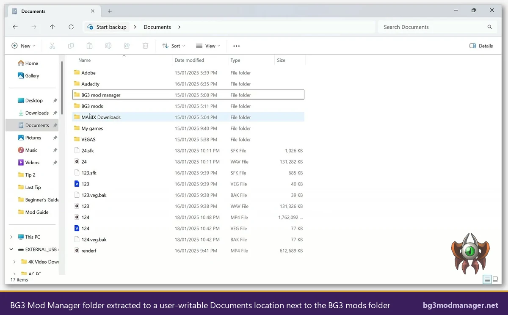Viewport: 508px width, 315px height.
Task: Open Downloads in navigation pane
Action: tap(37, 113)
